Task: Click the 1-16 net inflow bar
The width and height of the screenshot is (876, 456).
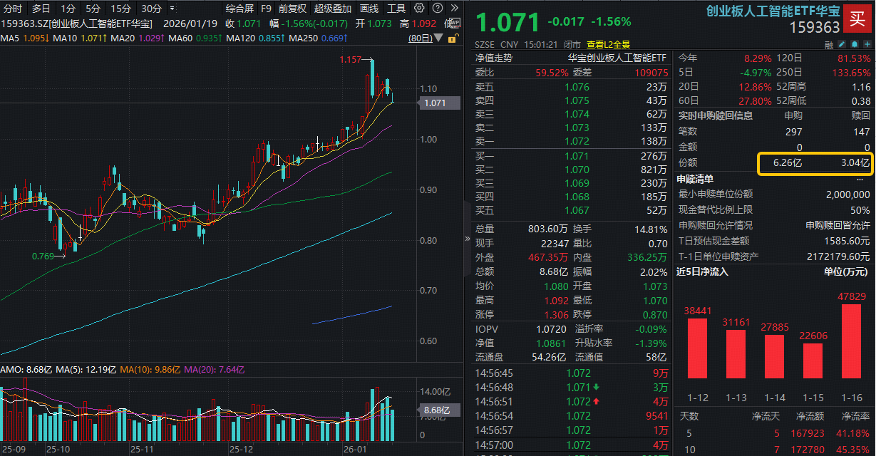Action: point(851,341)
